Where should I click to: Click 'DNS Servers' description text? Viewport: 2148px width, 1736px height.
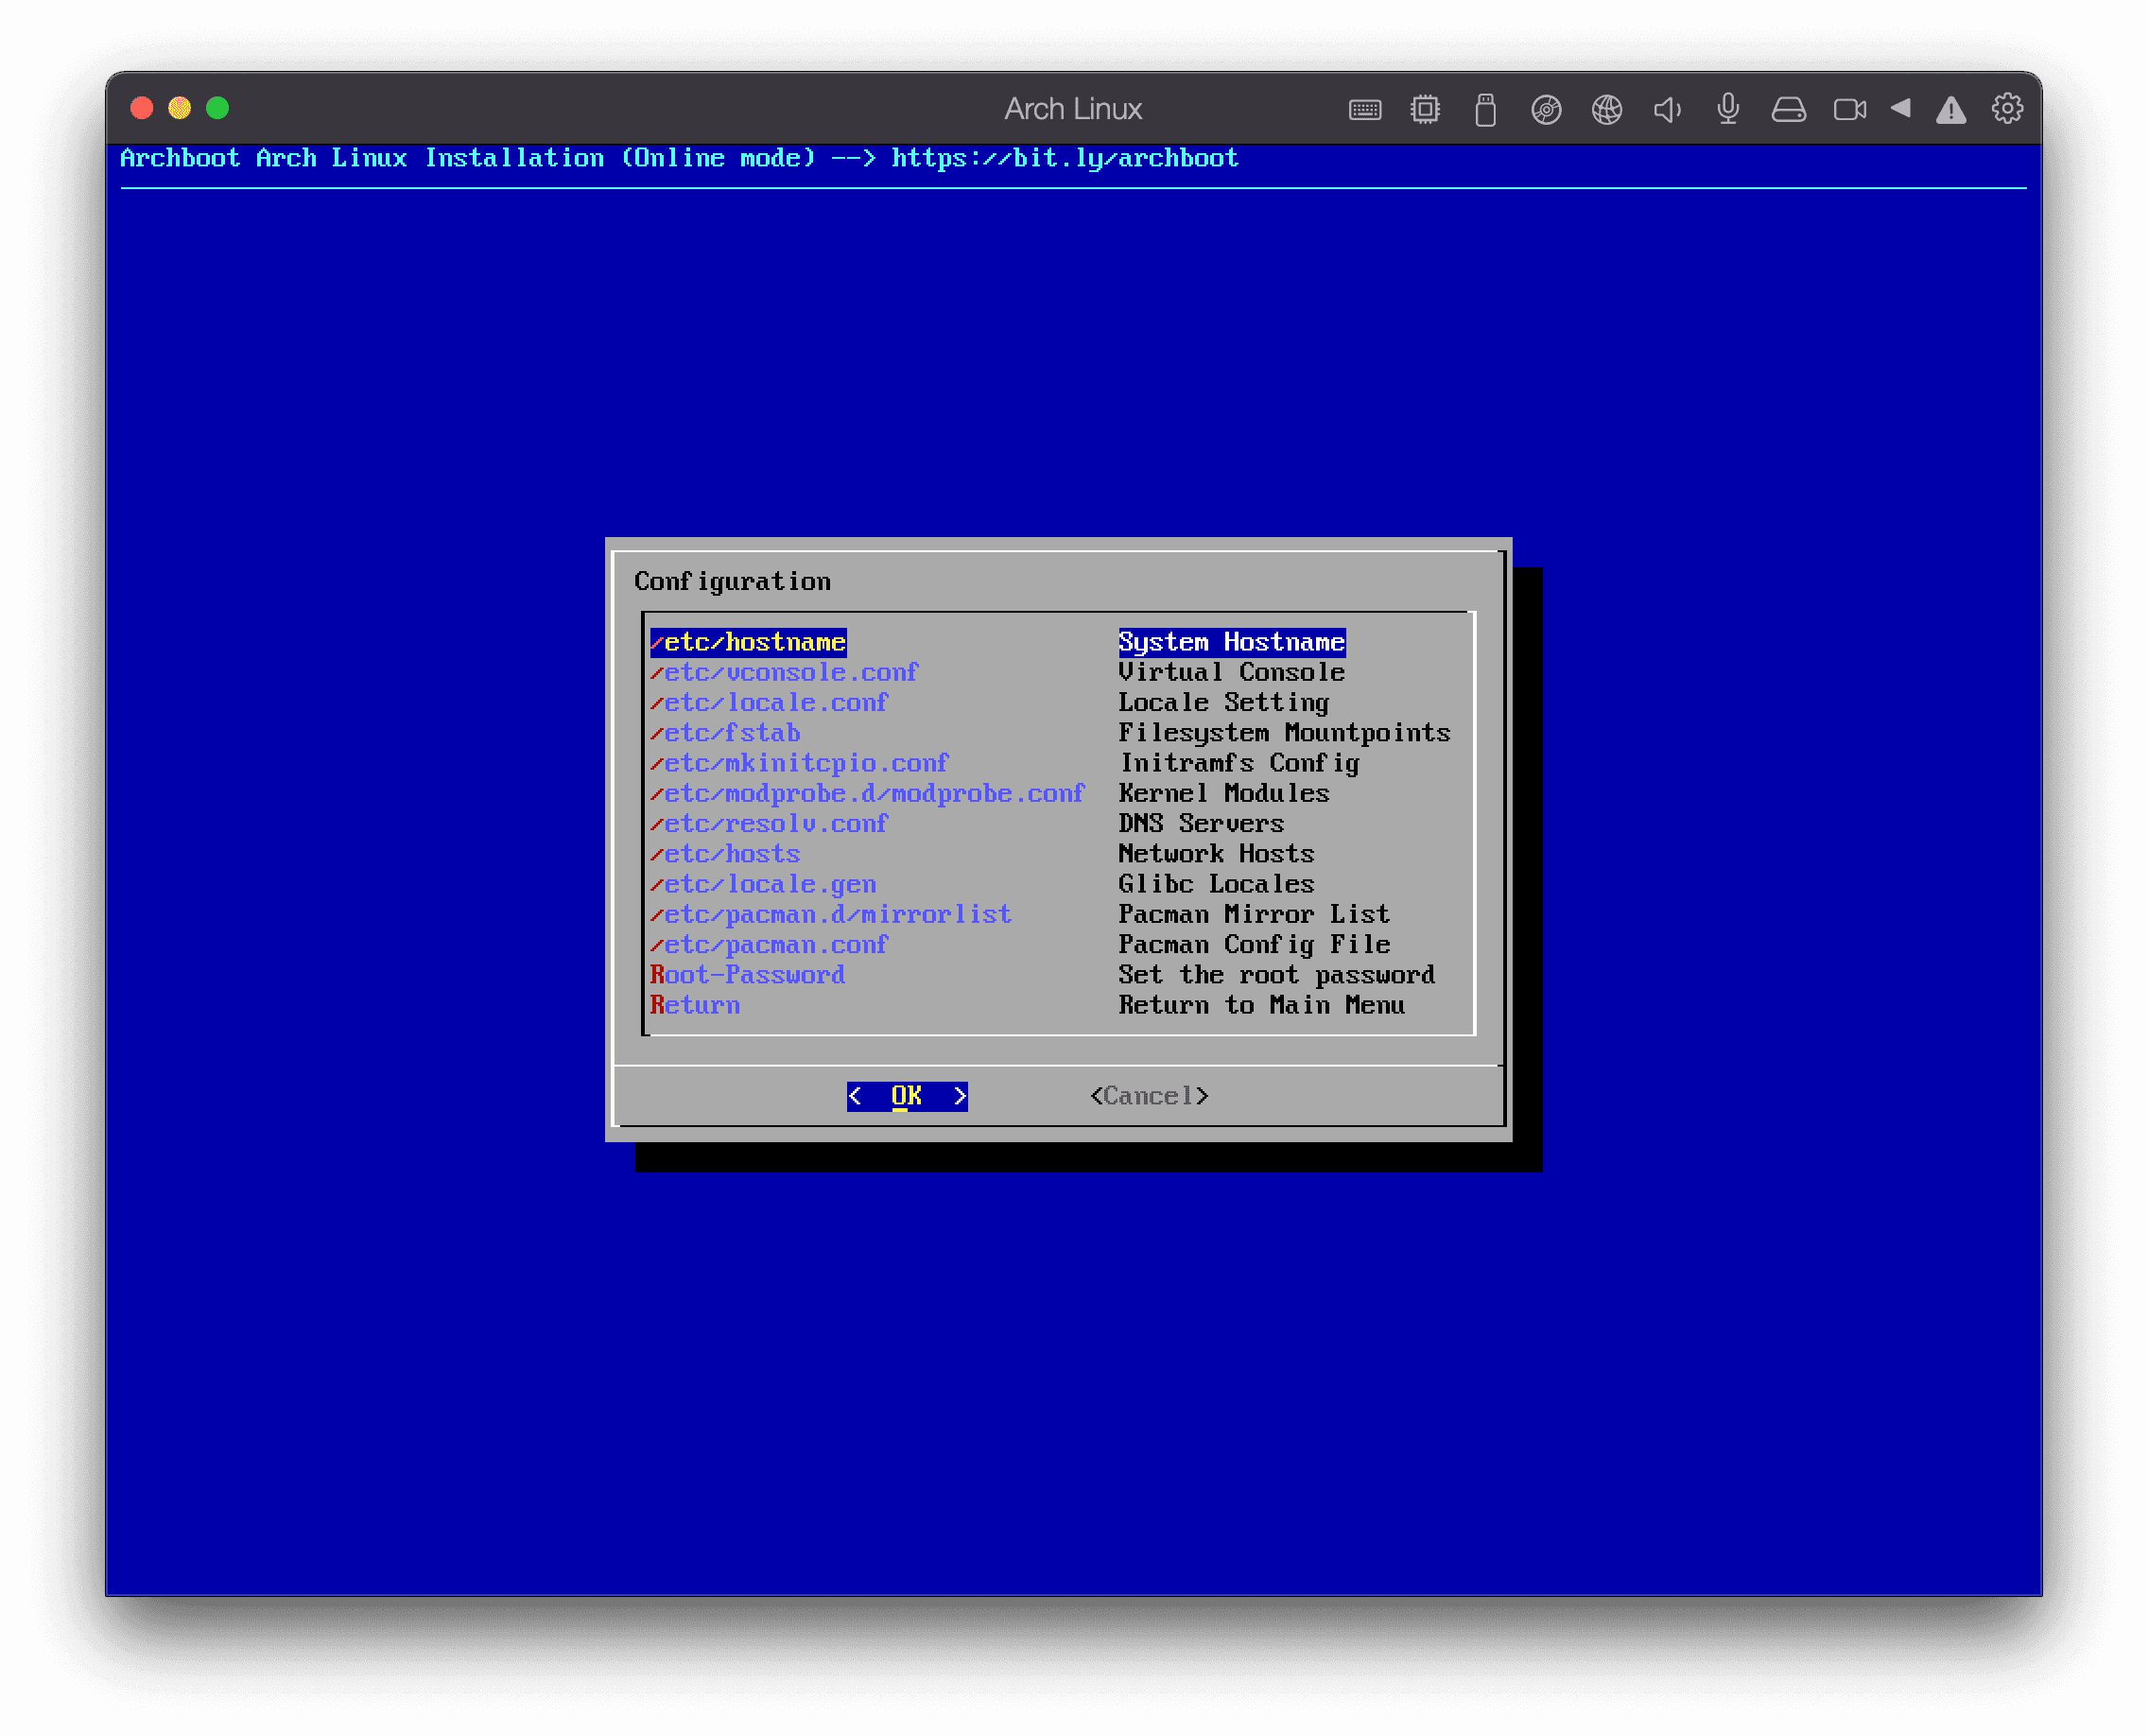point(1201,823)
